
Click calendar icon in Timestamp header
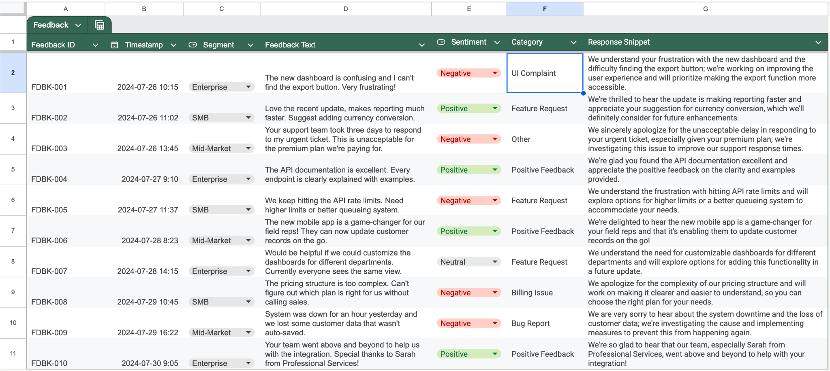coord(115,45)
